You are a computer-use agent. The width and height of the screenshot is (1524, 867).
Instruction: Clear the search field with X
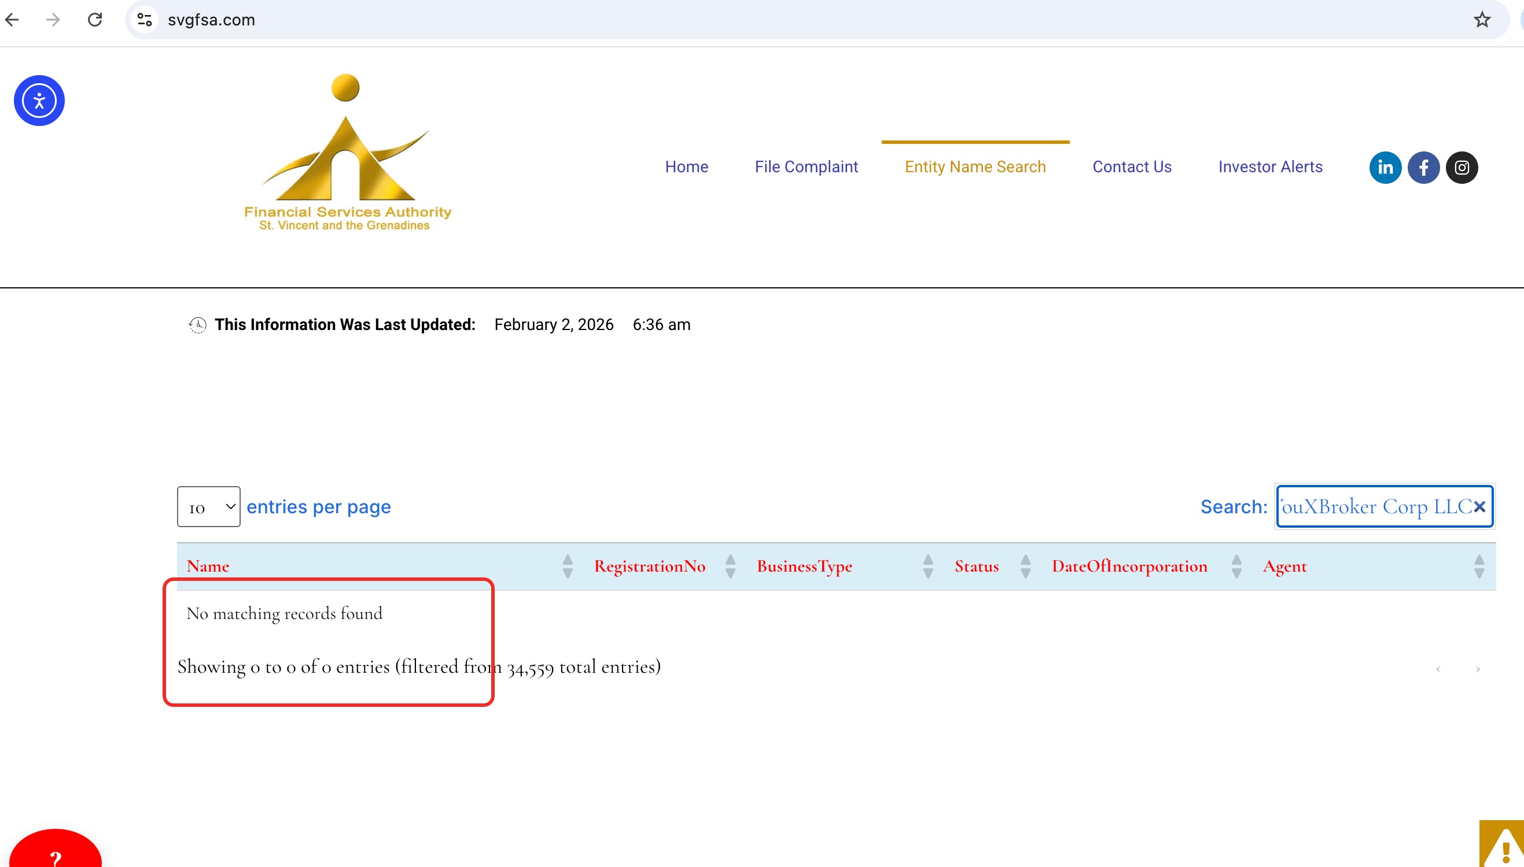coord(1479,507)
